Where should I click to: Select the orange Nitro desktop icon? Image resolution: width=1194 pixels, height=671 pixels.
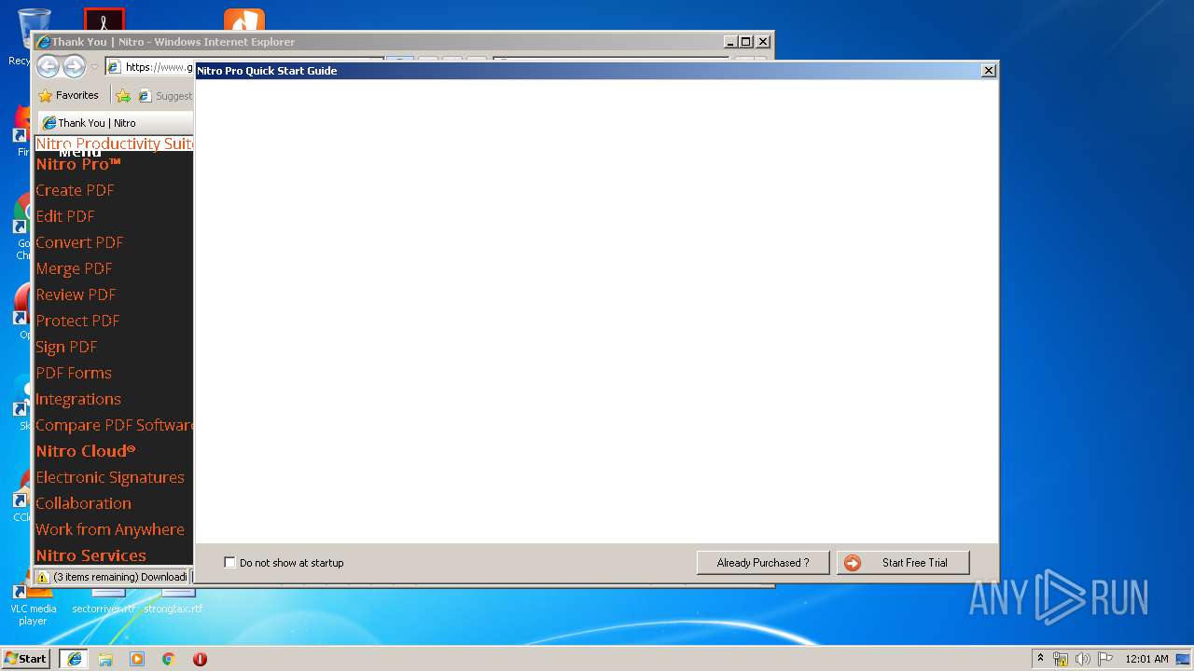[x=244, y=20]
